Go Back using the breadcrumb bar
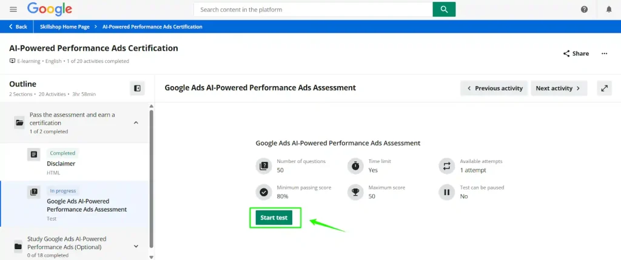This screenshot has width=621, height=260. (x=18, y=27)
